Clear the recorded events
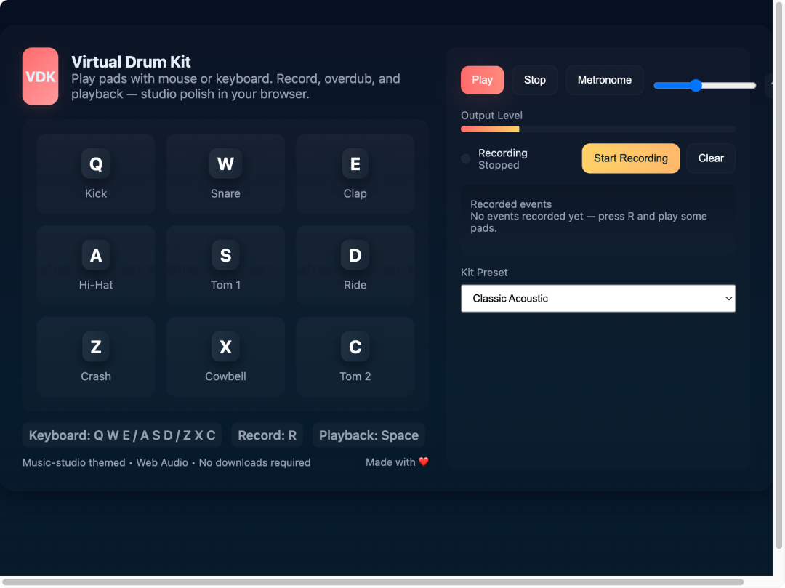Screen dimensions: 785x588 (710, 158)
